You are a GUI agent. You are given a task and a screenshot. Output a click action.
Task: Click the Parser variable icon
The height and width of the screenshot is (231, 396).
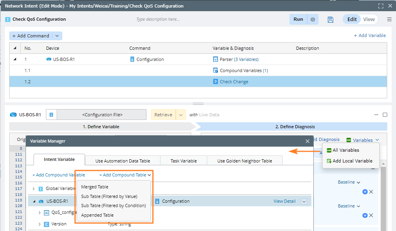[x=216, y=59]
